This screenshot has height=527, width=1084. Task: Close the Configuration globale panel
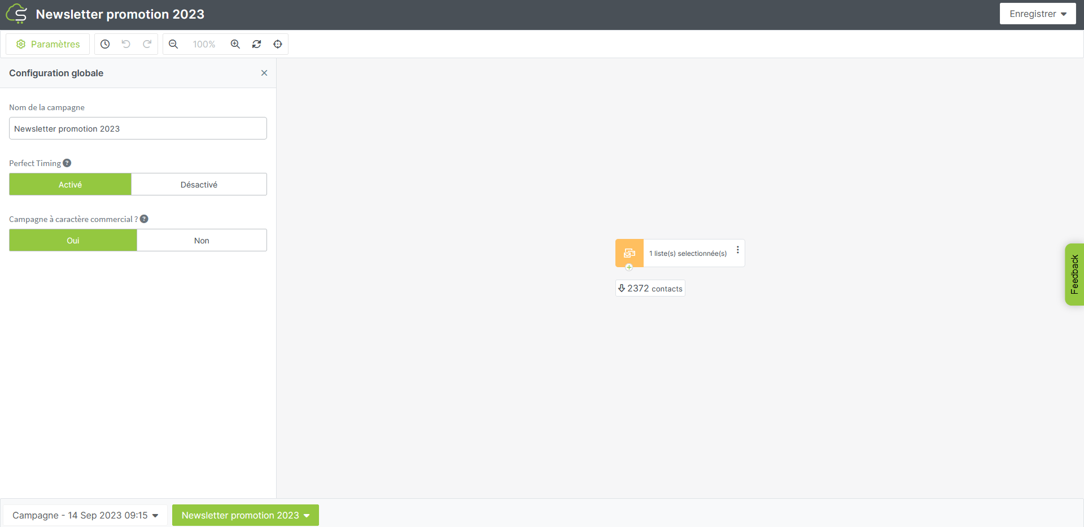tap(264, 73)
